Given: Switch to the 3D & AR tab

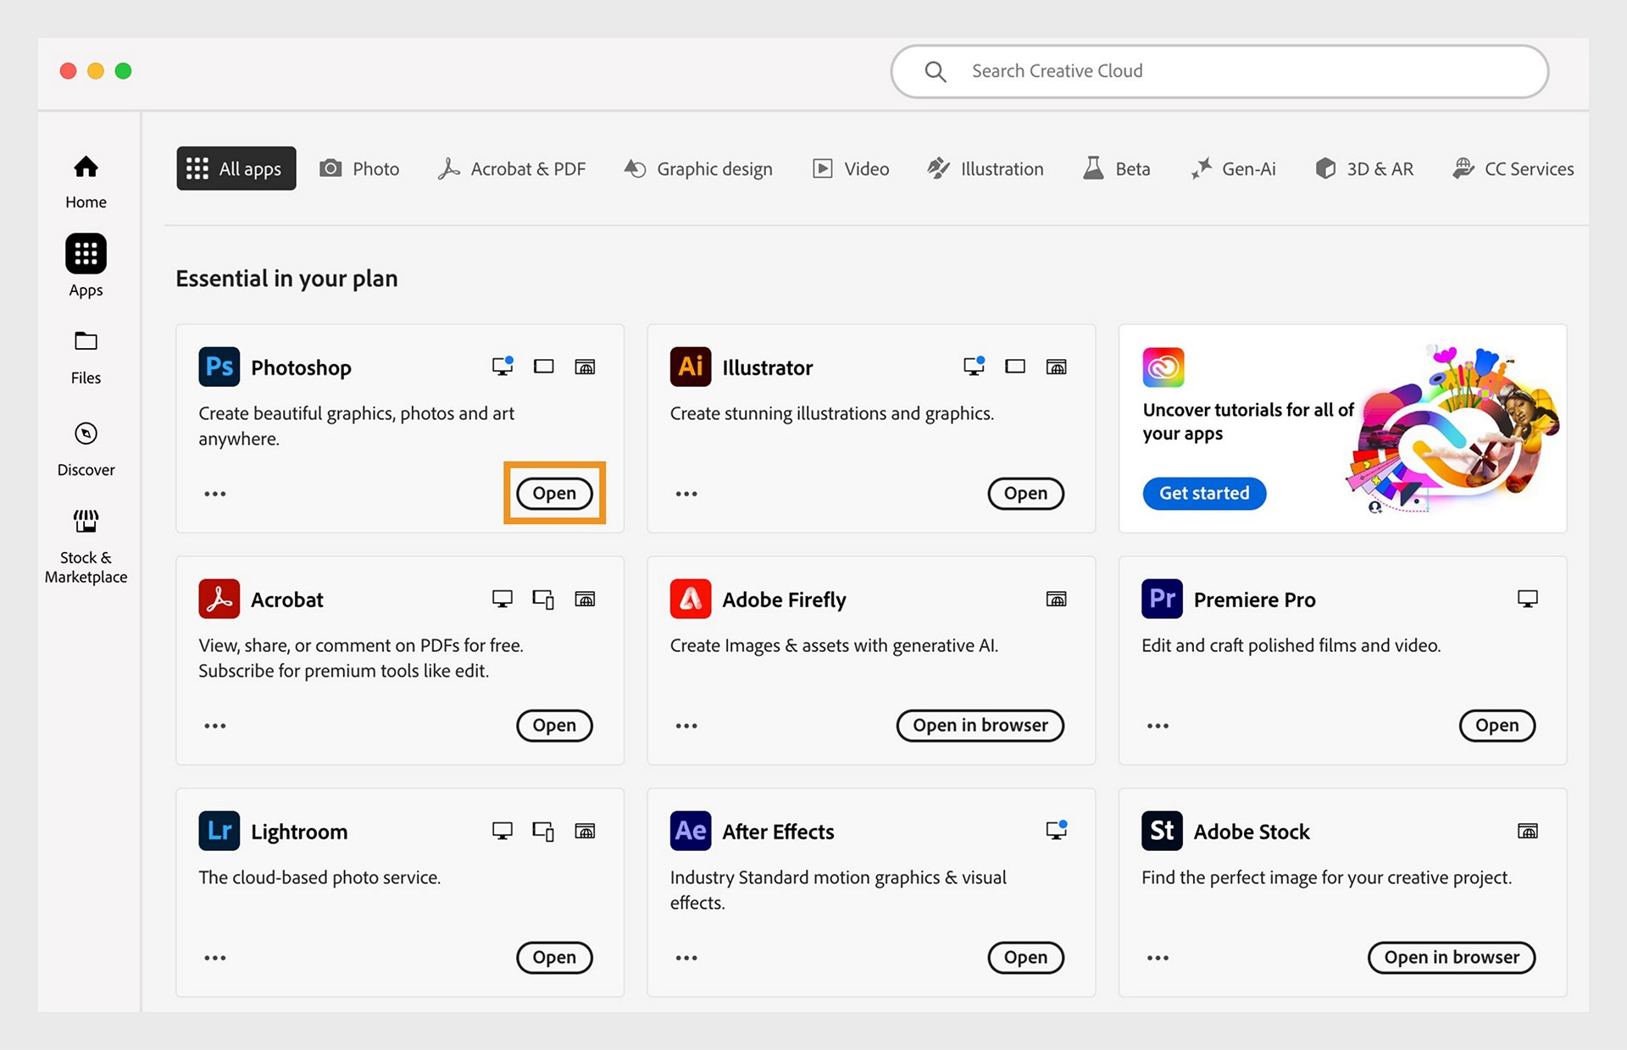Looking at the screenshot, I should (x=1364, y=169).
